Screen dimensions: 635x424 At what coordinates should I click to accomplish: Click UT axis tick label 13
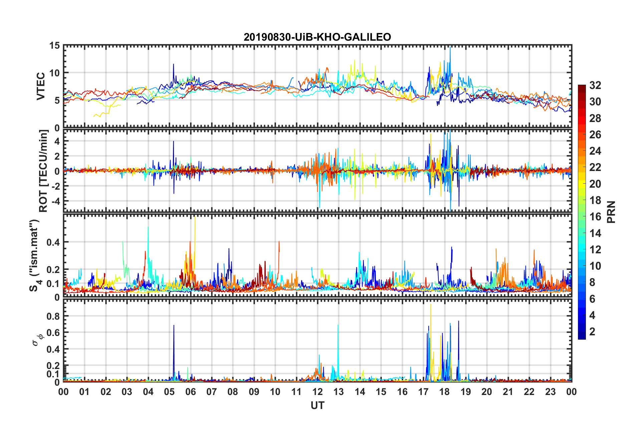pyautogui.click(x=339, y=392)
